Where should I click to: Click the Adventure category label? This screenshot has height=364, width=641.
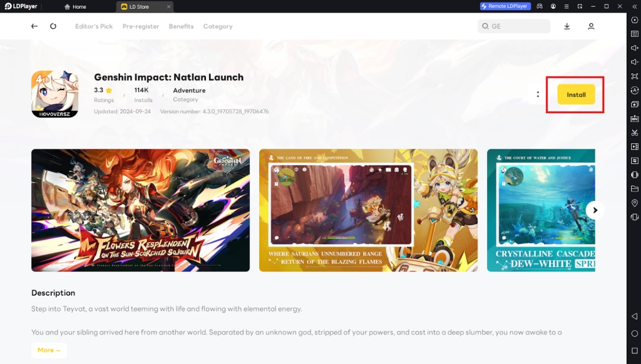(189, 90)
